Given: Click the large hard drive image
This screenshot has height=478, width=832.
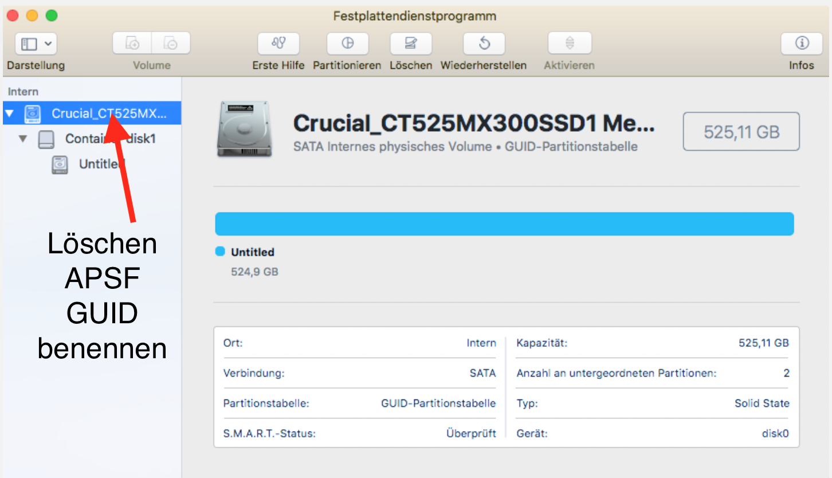Looking at the screenshot, I should pos(244,130).
